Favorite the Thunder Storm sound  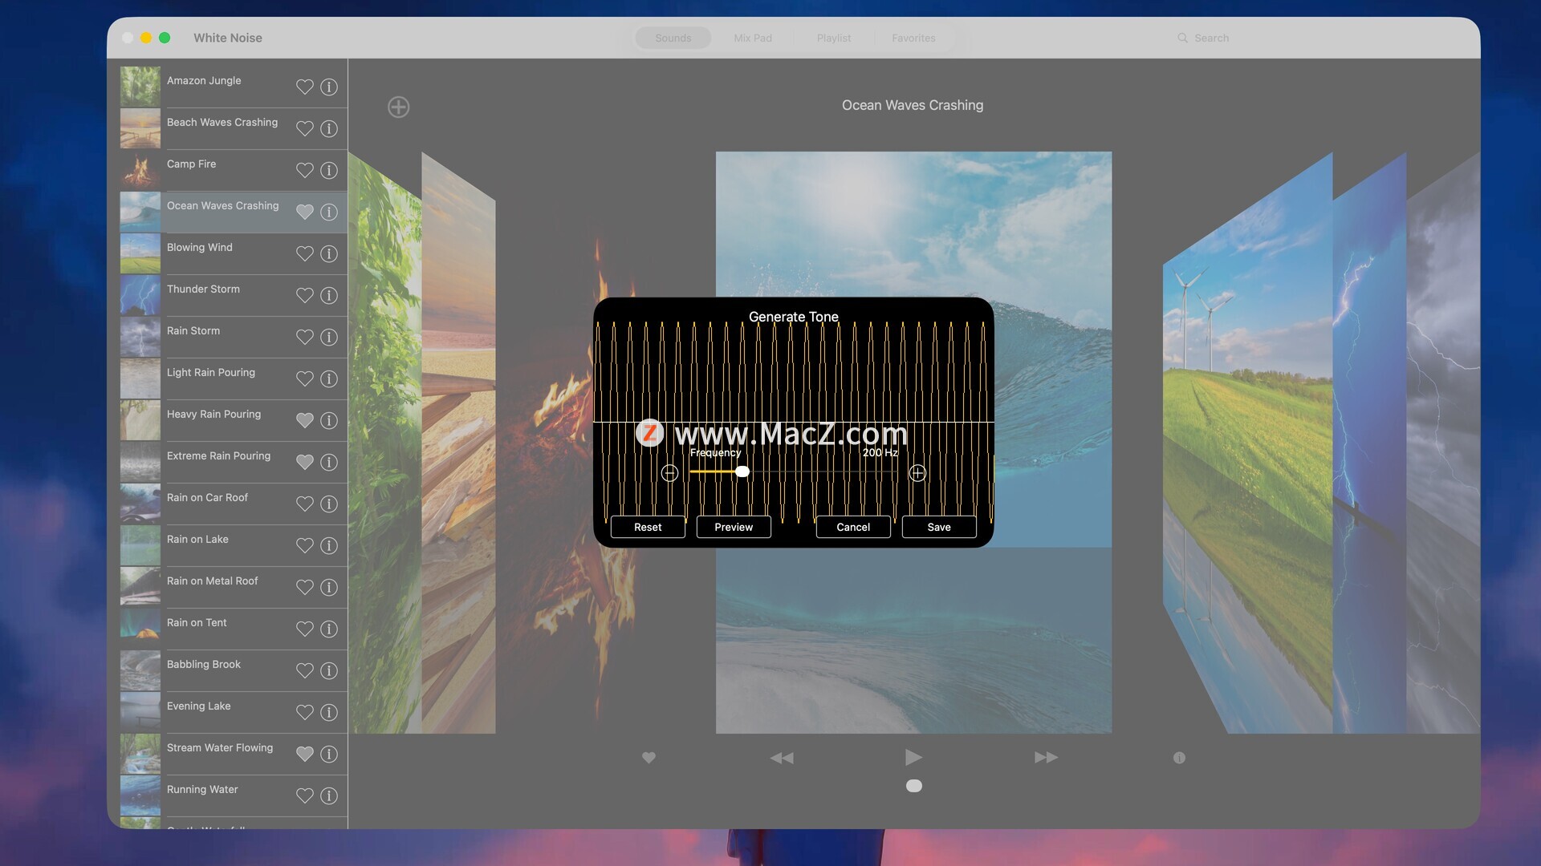tap(304, 295)
